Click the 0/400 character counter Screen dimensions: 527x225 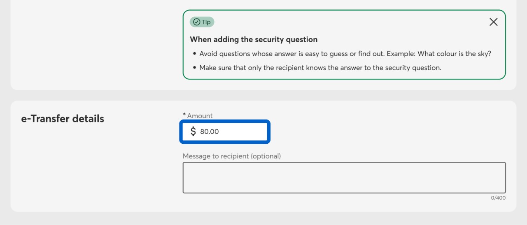point(498,198)
